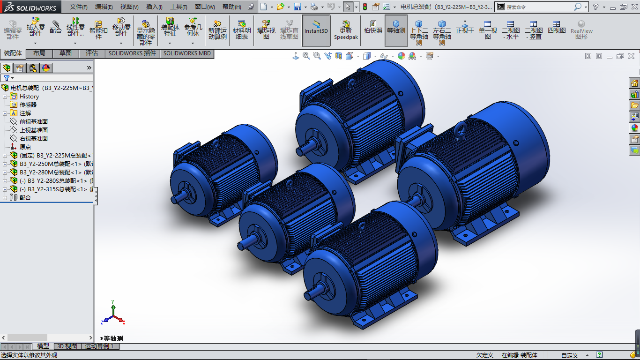Open the 智能扣件 (Smart Fasteners) tool
The image size is (640, 360).
click(x=98, y=30)
